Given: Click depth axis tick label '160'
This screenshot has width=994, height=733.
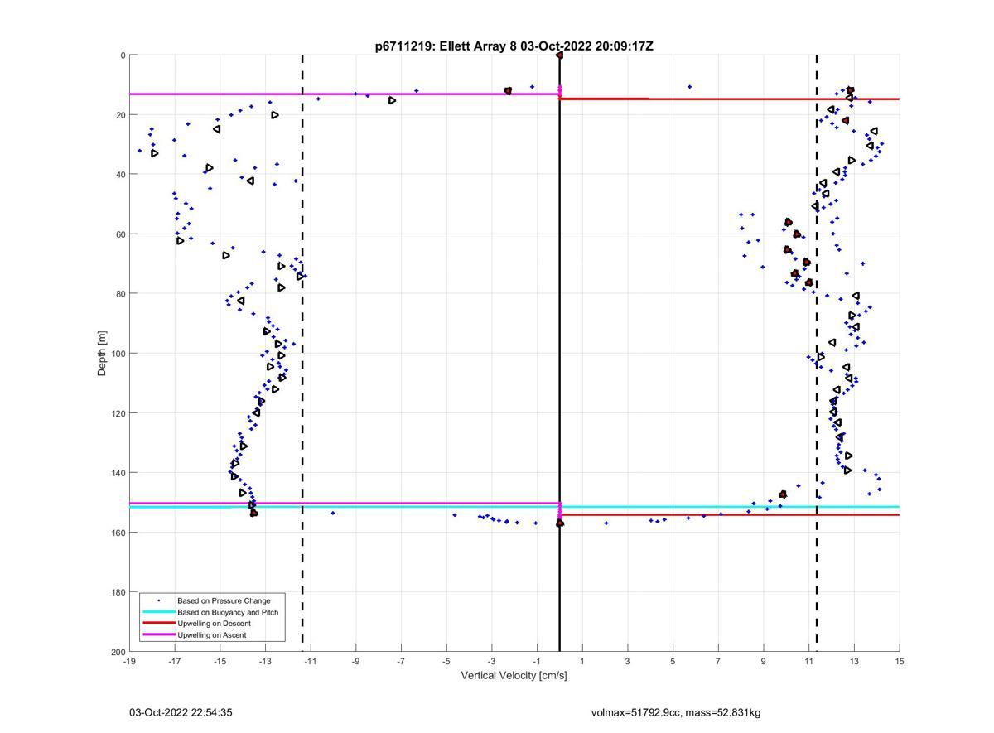Looking at the screenshot, I should click(x=118, y=533).
